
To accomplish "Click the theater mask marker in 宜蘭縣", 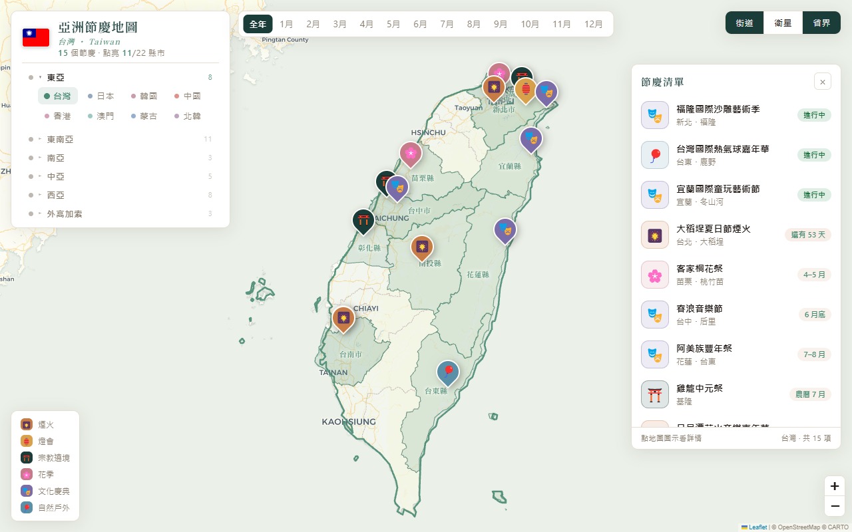I will 531,139.
